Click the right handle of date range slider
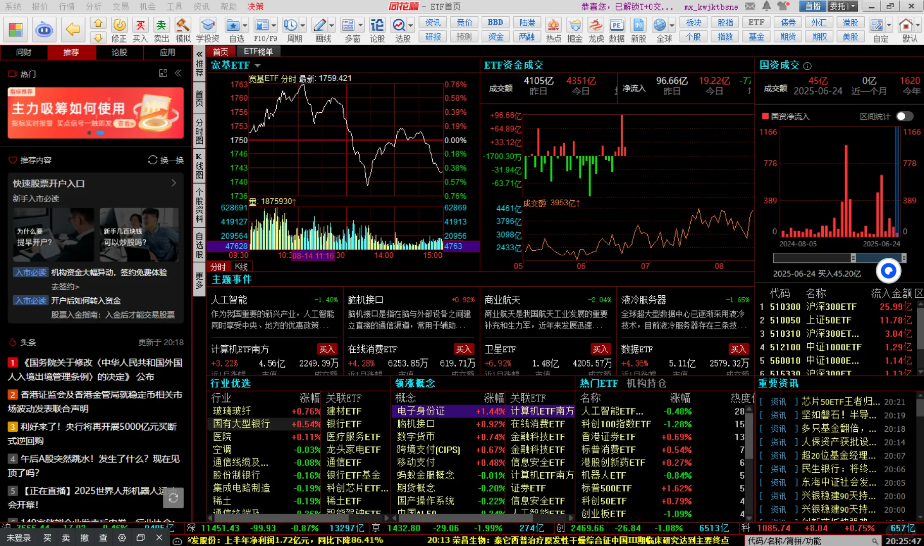924x546 pixels. [x=903, y=258]
